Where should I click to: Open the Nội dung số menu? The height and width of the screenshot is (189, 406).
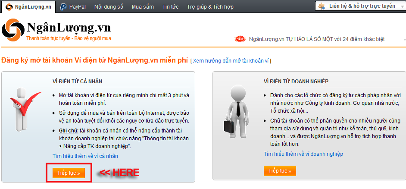tap(109, 7)
